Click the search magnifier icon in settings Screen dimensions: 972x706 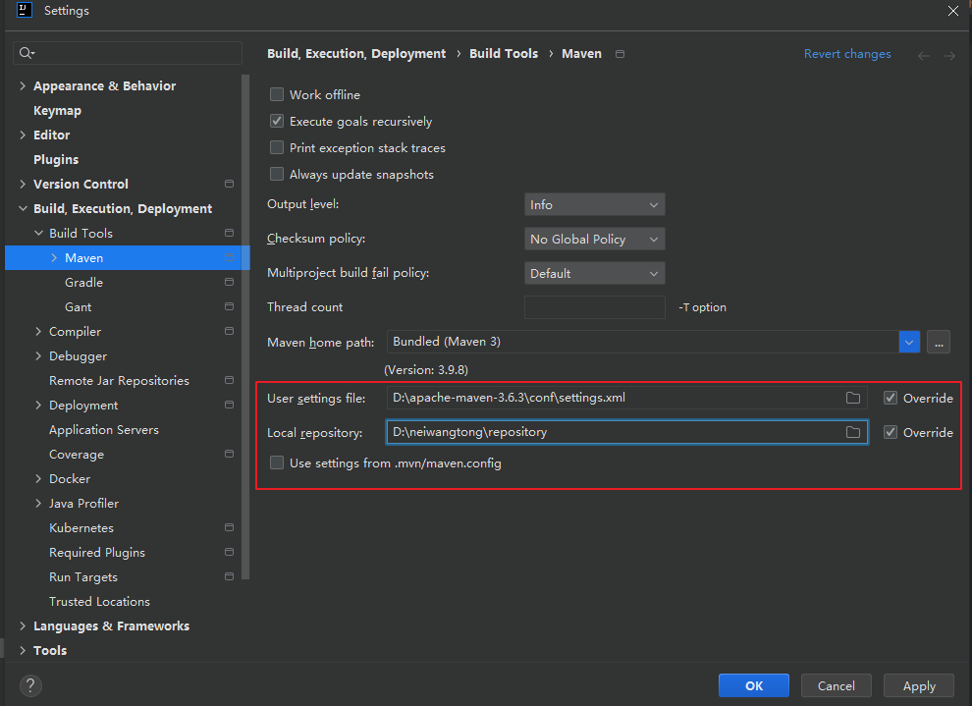pos(27,53)
